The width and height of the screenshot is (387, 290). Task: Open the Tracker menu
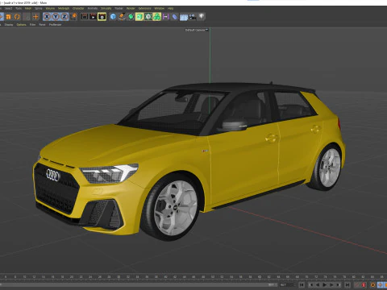tap(119, 8)
